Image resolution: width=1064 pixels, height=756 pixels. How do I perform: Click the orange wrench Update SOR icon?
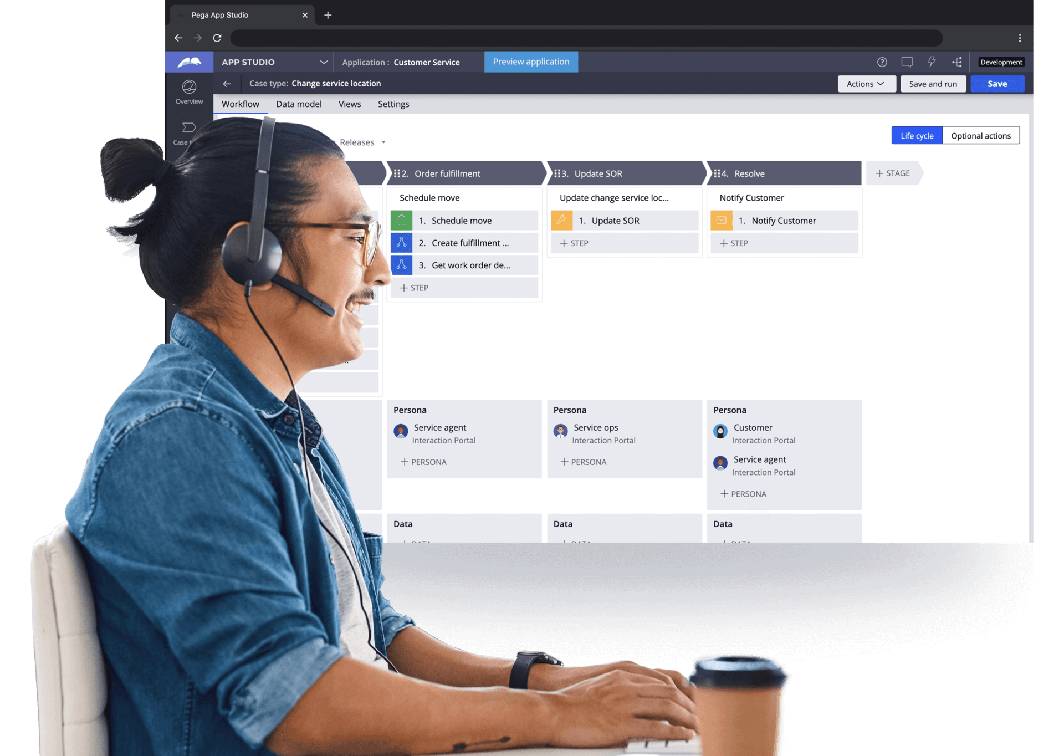(561, 221)
